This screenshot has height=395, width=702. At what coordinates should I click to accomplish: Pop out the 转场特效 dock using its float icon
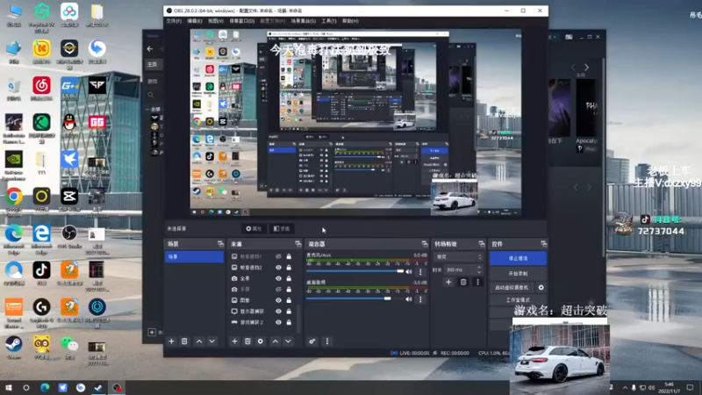(x=482, y=244)
